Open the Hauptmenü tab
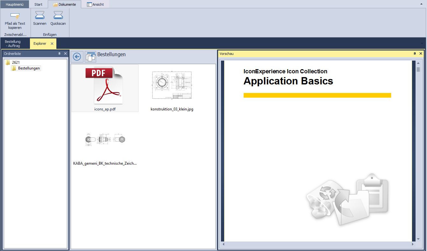Image resolution: width=427 pixels, height=251 pixels. click(x=15, y=4)
